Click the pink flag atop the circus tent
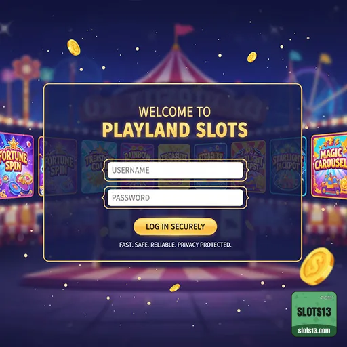This screenshot has height=347, width=347. (x=183, y=30)
